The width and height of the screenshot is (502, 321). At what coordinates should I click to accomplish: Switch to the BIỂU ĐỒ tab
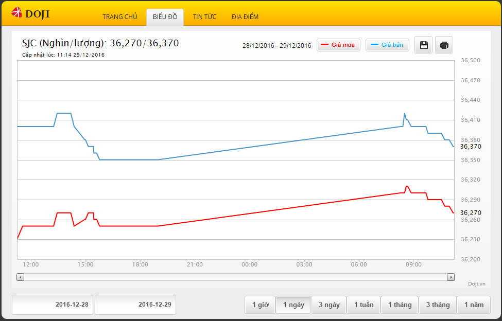click(165, 17)
